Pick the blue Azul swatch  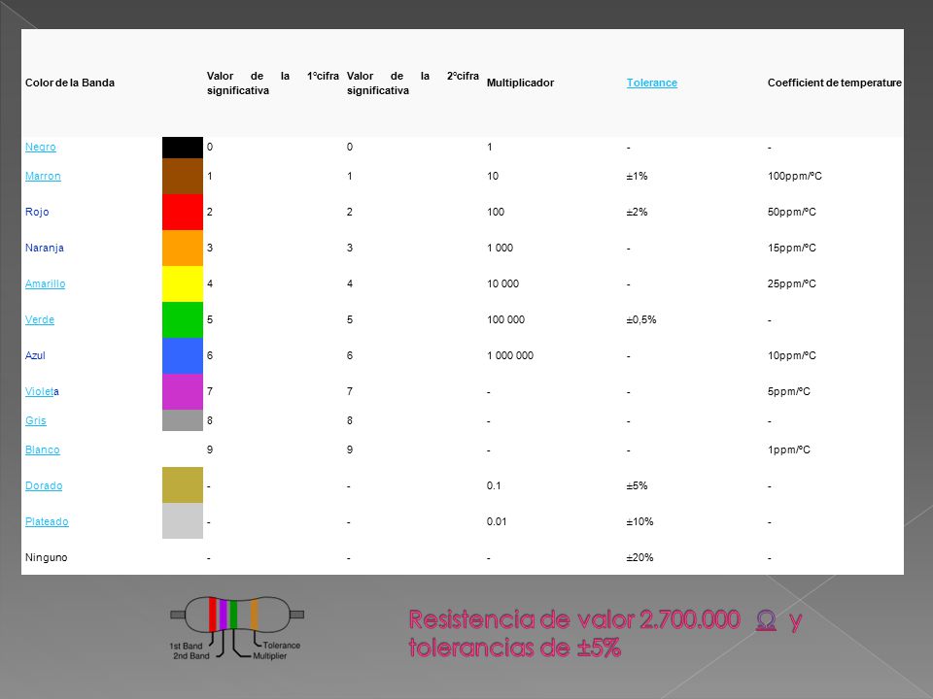[183, 355]
